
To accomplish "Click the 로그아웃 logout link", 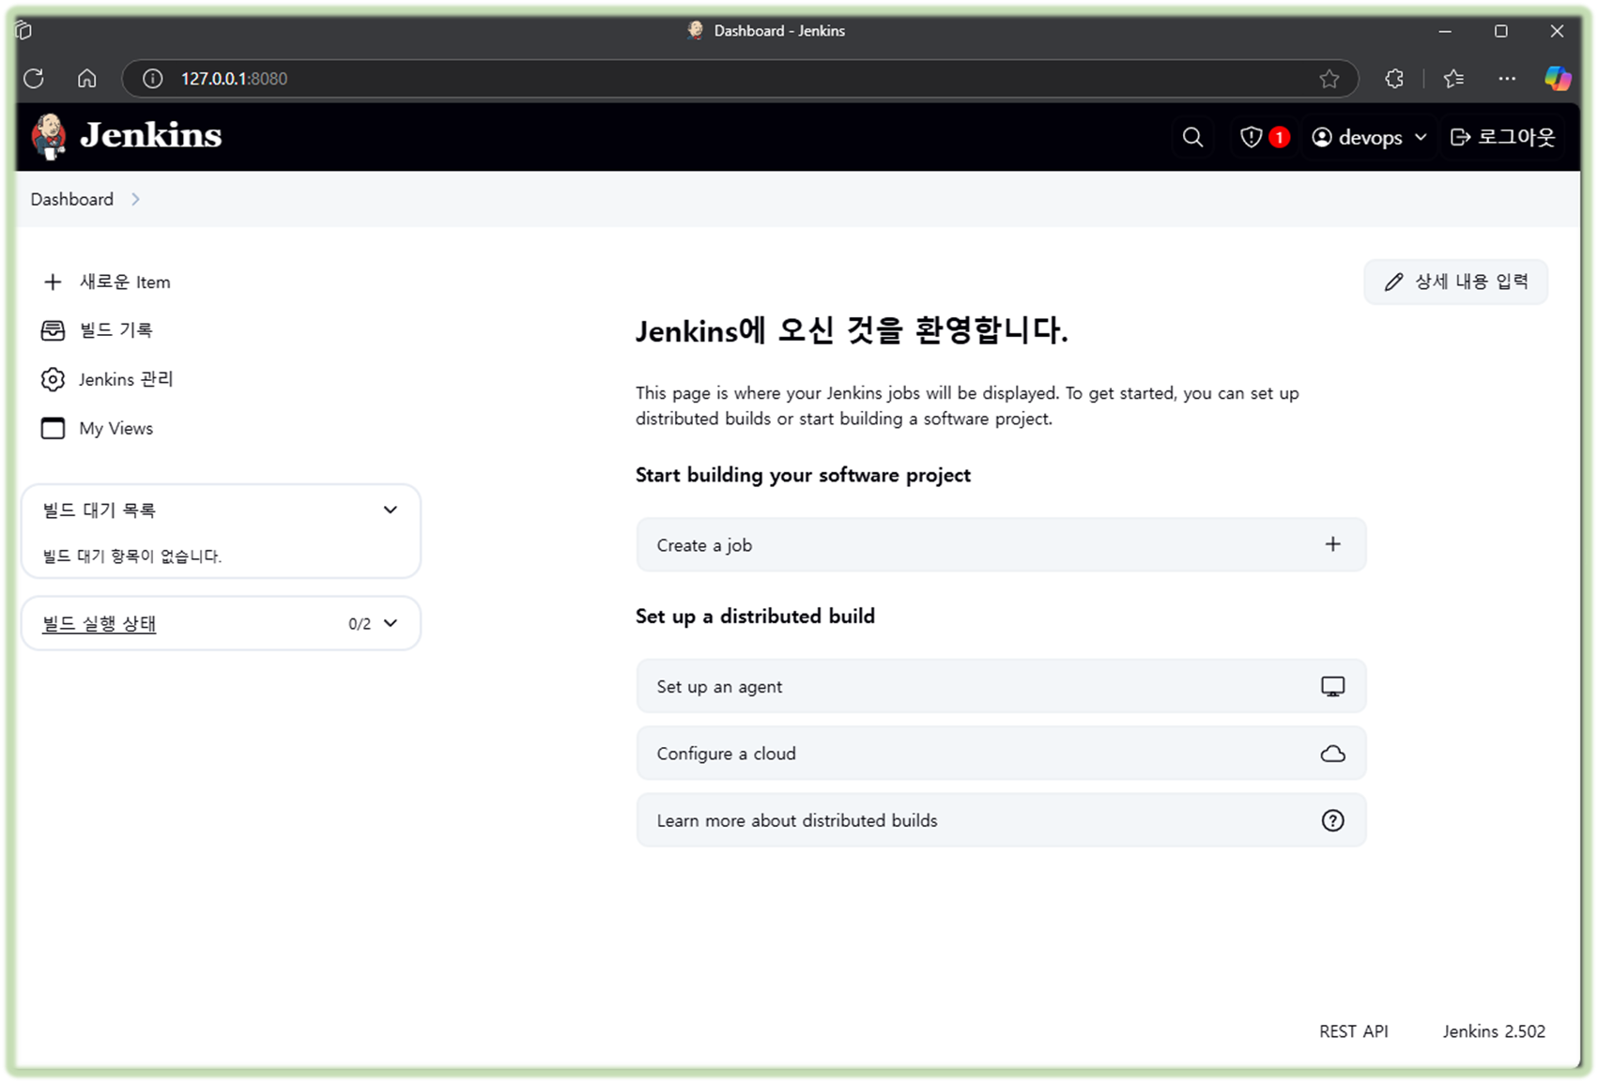I will click(x=1503, y=137).
